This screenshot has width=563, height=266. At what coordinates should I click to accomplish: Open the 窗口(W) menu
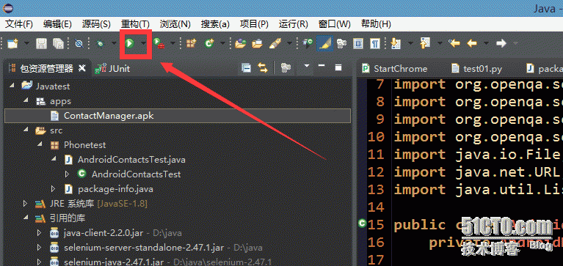point(334,24)
